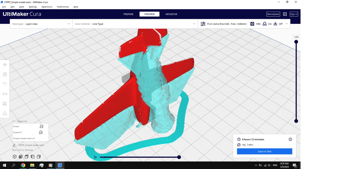Select the Scale tool in left toolbar
The height and width of the screenshot is (169, 361).
[5, 74]
